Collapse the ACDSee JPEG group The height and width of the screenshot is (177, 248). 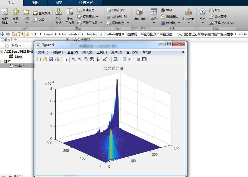coord(2,51)
